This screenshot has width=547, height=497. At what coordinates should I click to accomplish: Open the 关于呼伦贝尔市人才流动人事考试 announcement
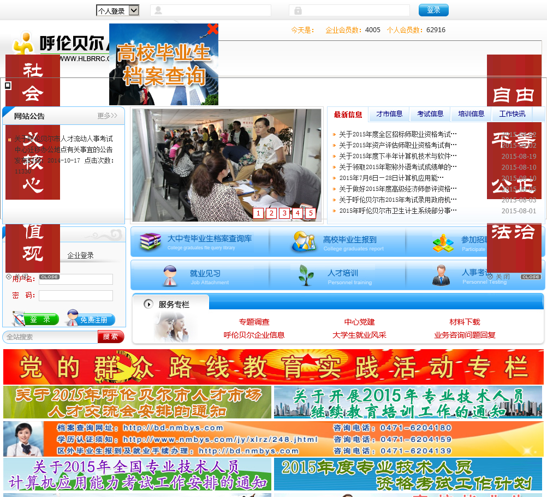pos(63,144)
